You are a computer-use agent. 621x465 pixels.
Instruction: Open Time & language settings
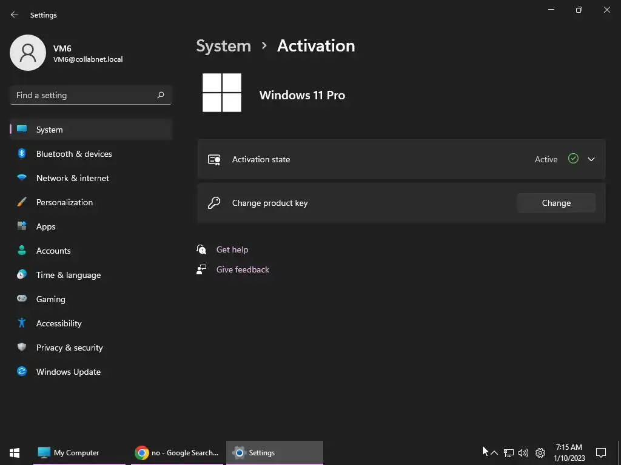pos(91,275)
